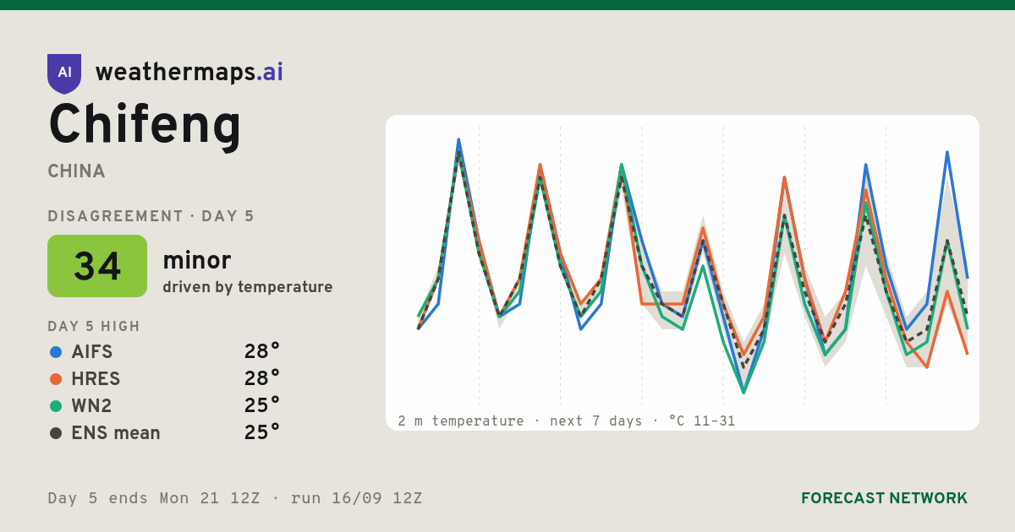Click the Day 5 ends run info text

[x=235, y=498]
